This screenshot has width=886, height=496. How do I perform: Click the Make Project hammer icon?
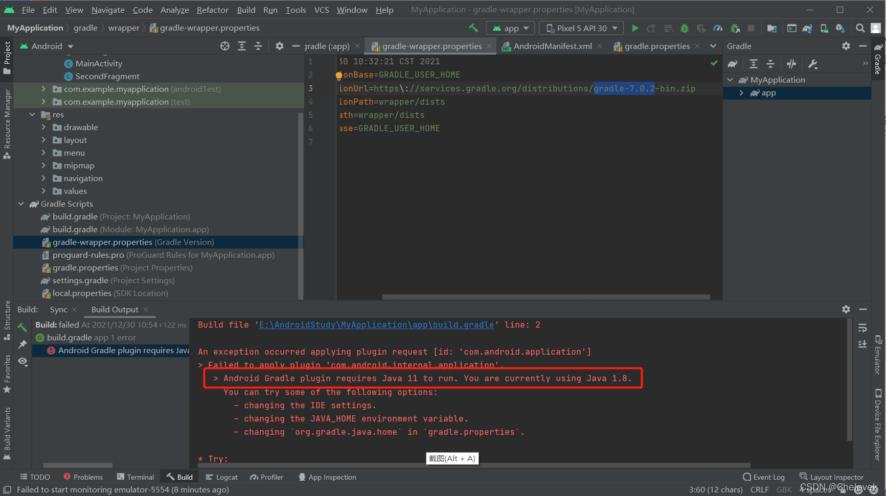pyautogui.click(x=473, y=28)
